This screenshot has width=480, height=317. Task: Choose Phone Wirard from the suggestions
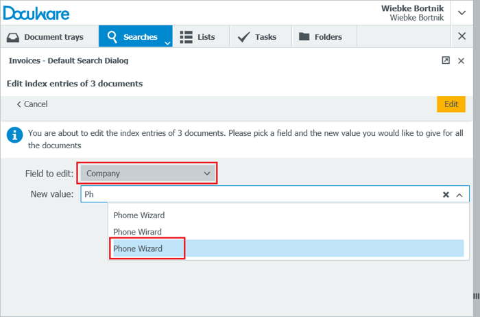137,232
